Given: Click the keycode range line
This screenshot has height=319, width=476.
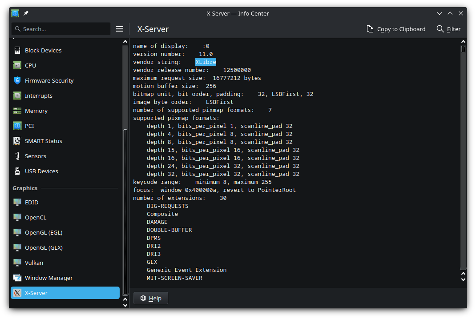Looking at the screenshot, I should 202,182.
